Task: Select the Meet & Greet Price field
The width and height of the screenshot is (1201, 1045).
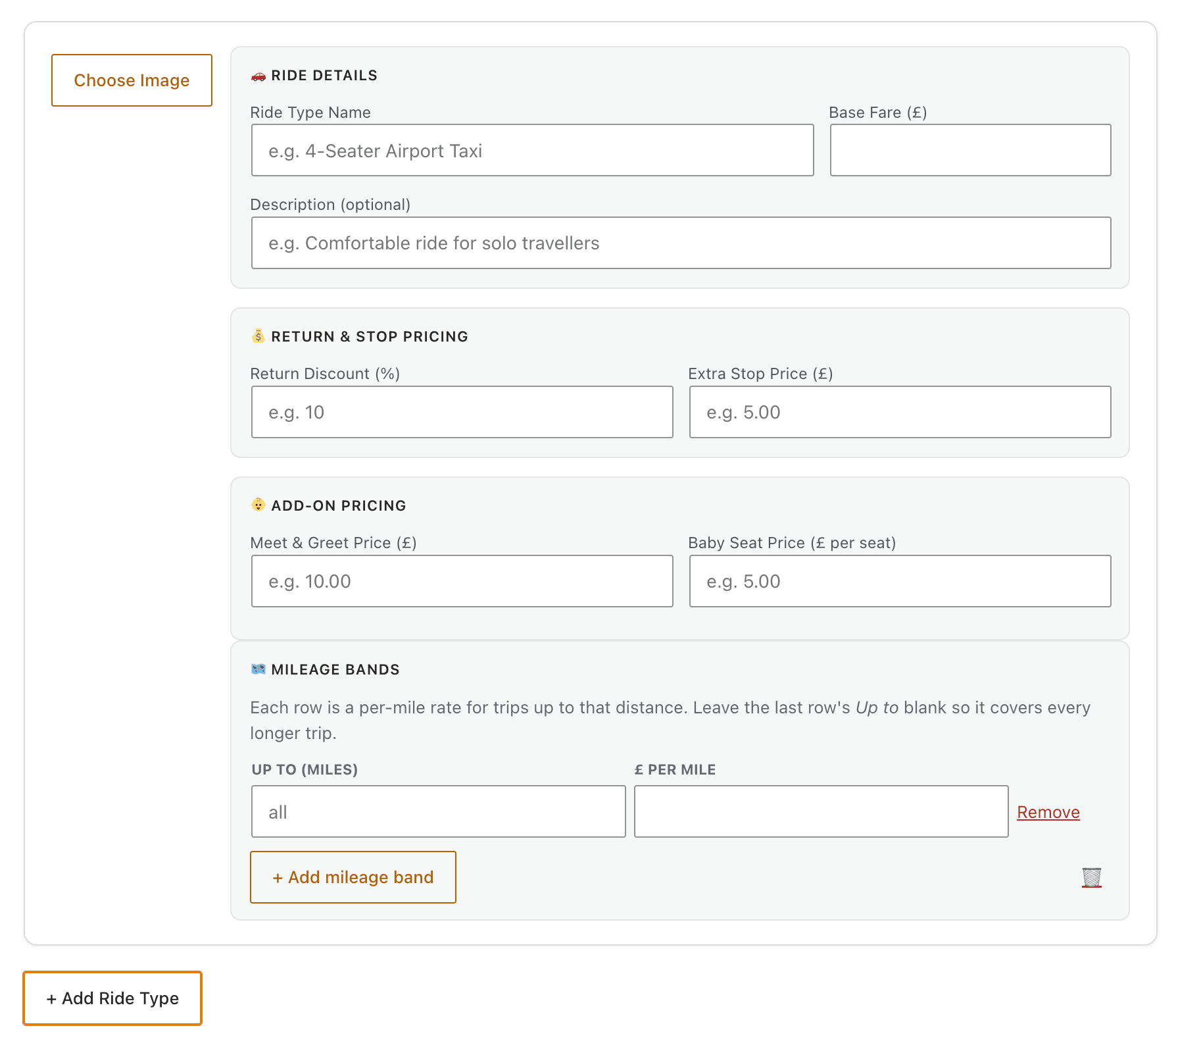Action: 462,581
